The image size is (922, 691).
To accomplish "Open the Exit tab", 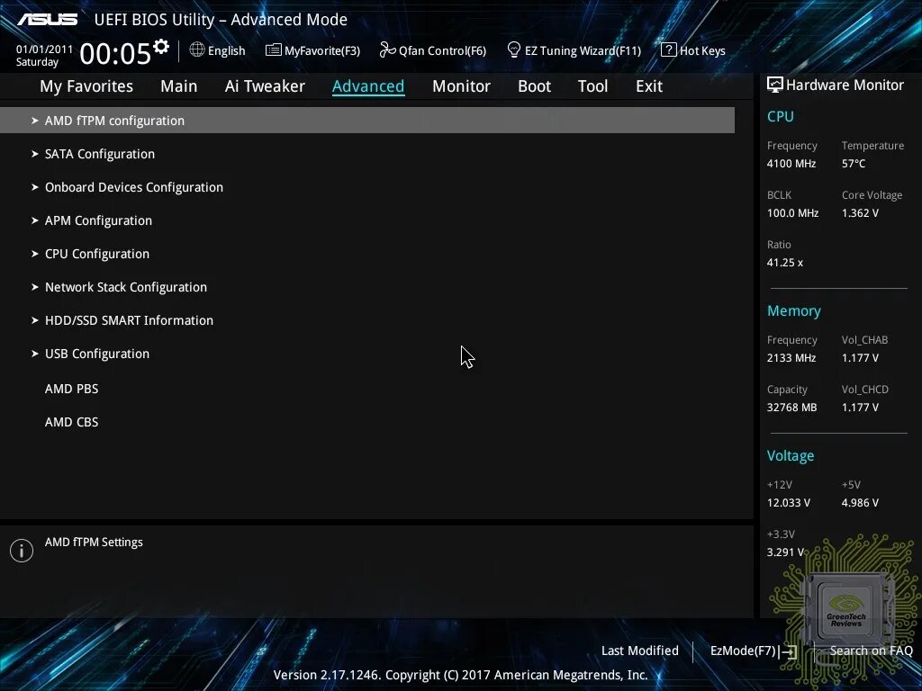I will coord(648,86).
